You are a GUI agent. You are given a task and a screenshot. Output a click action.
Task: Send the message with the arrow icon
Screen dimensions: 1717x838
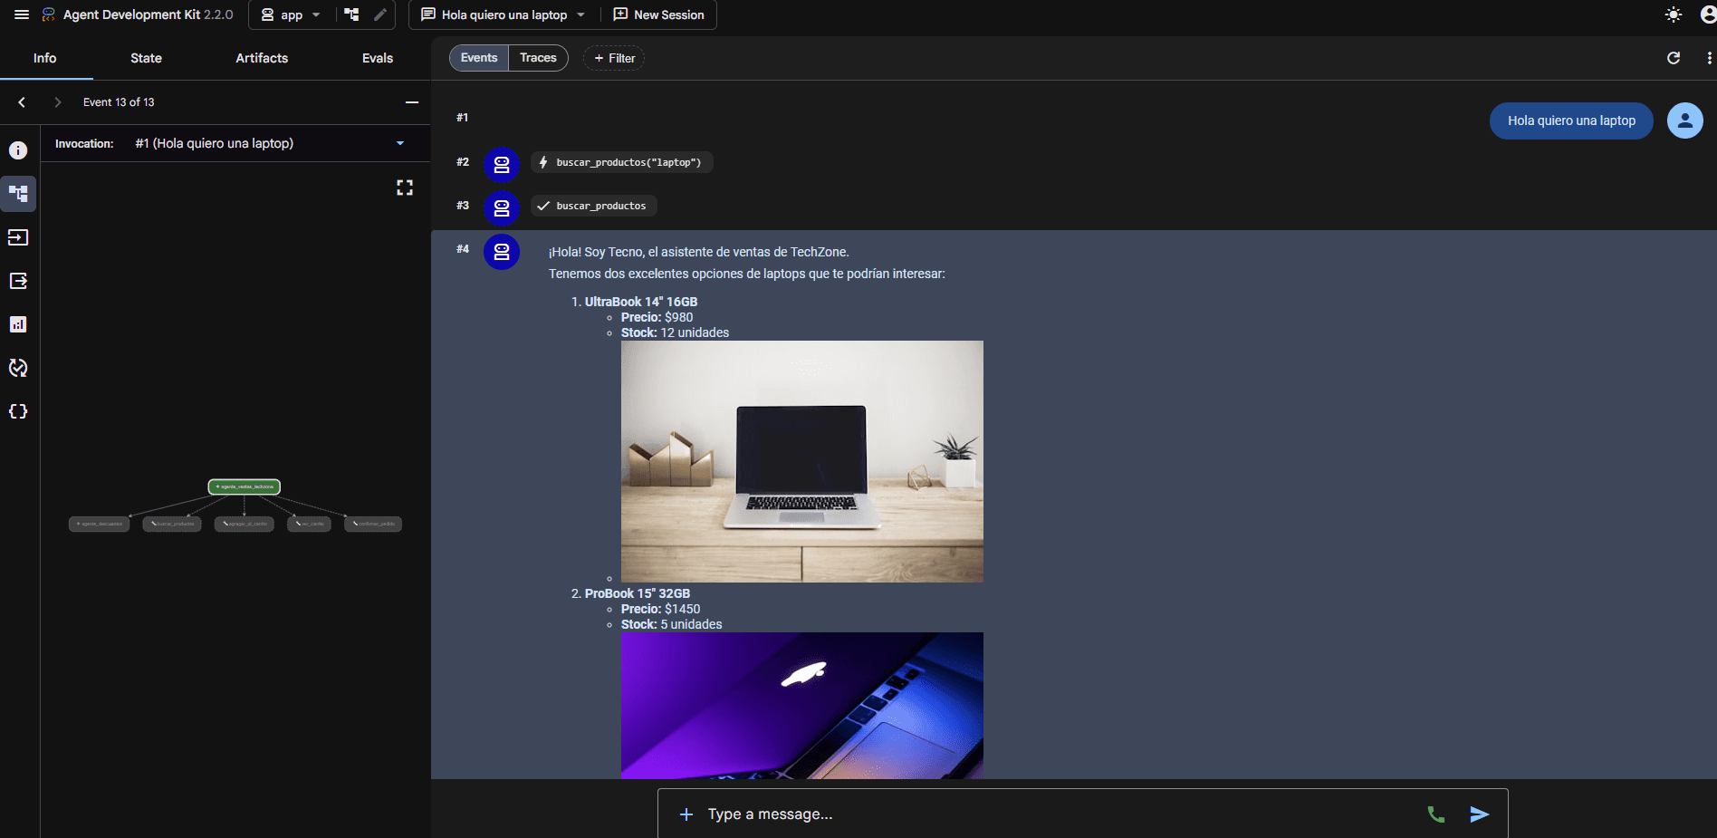click(x=1480, y=814)
